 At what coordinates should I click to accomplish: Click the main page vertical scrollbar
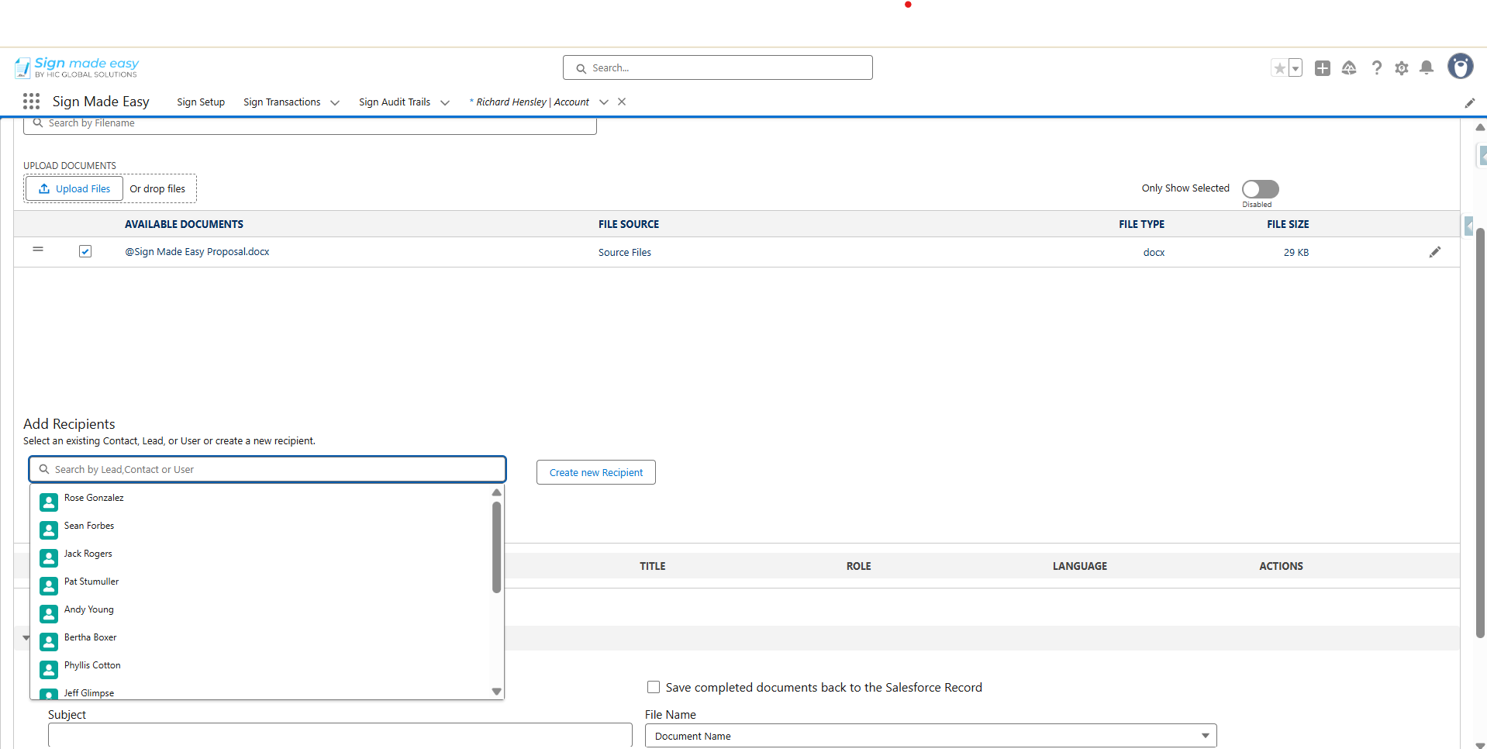(x=1479, y=433)
